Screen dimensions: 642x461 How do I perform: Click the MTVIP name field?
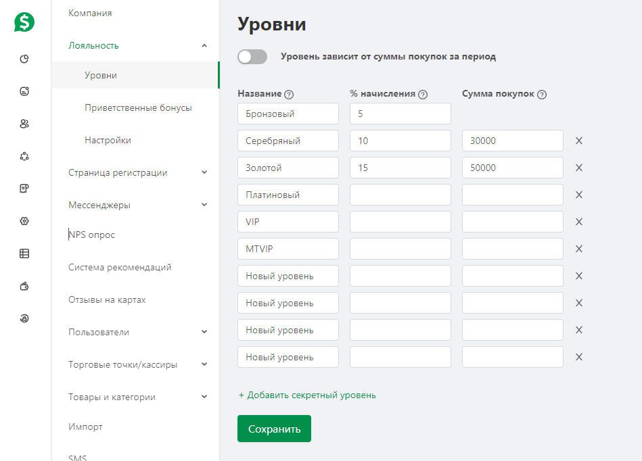288,249
